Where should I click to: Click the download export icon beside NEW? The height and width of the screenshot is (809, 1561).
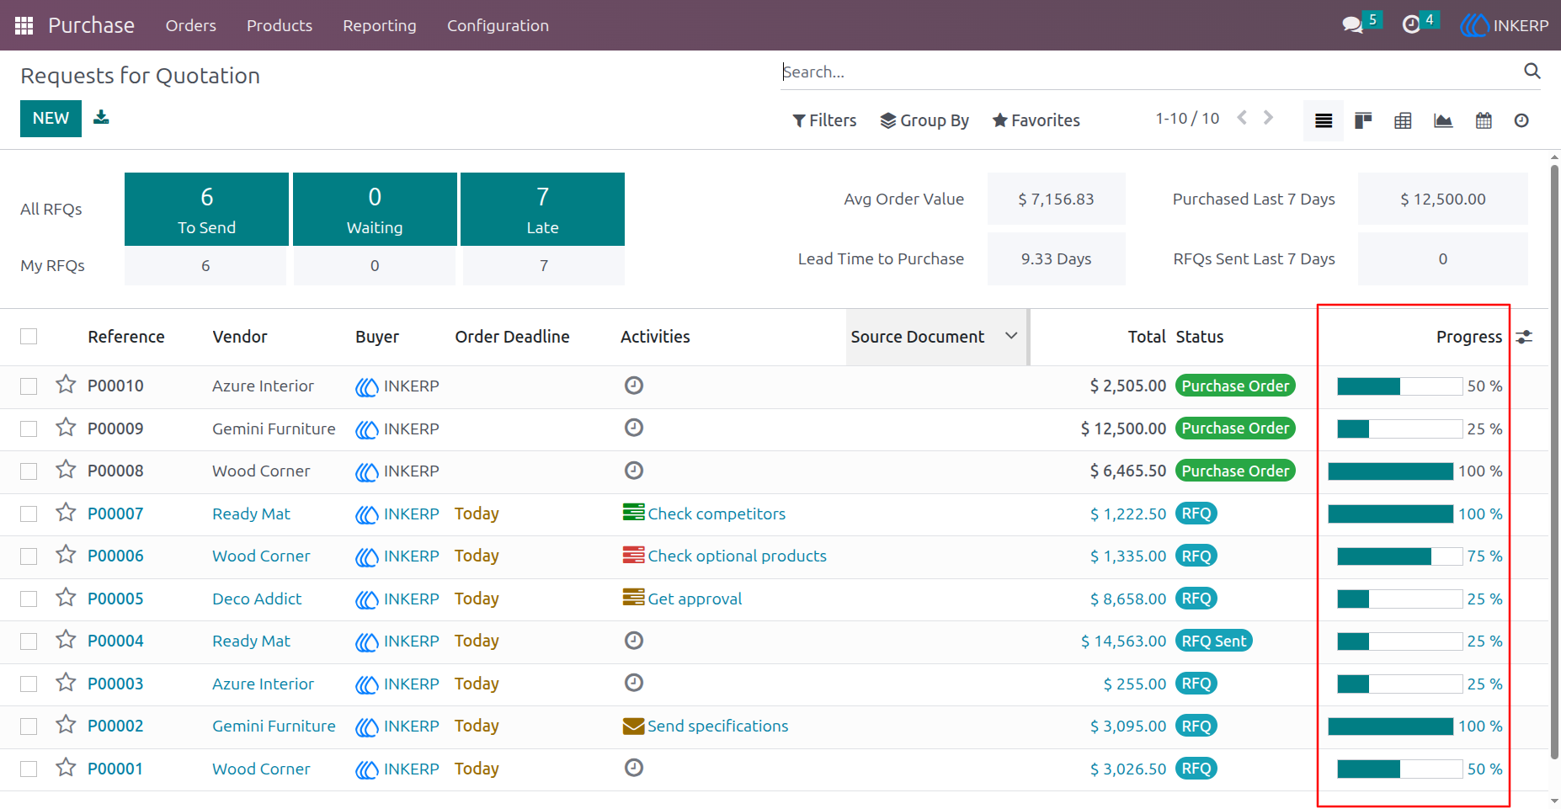(x=101, y=117)
